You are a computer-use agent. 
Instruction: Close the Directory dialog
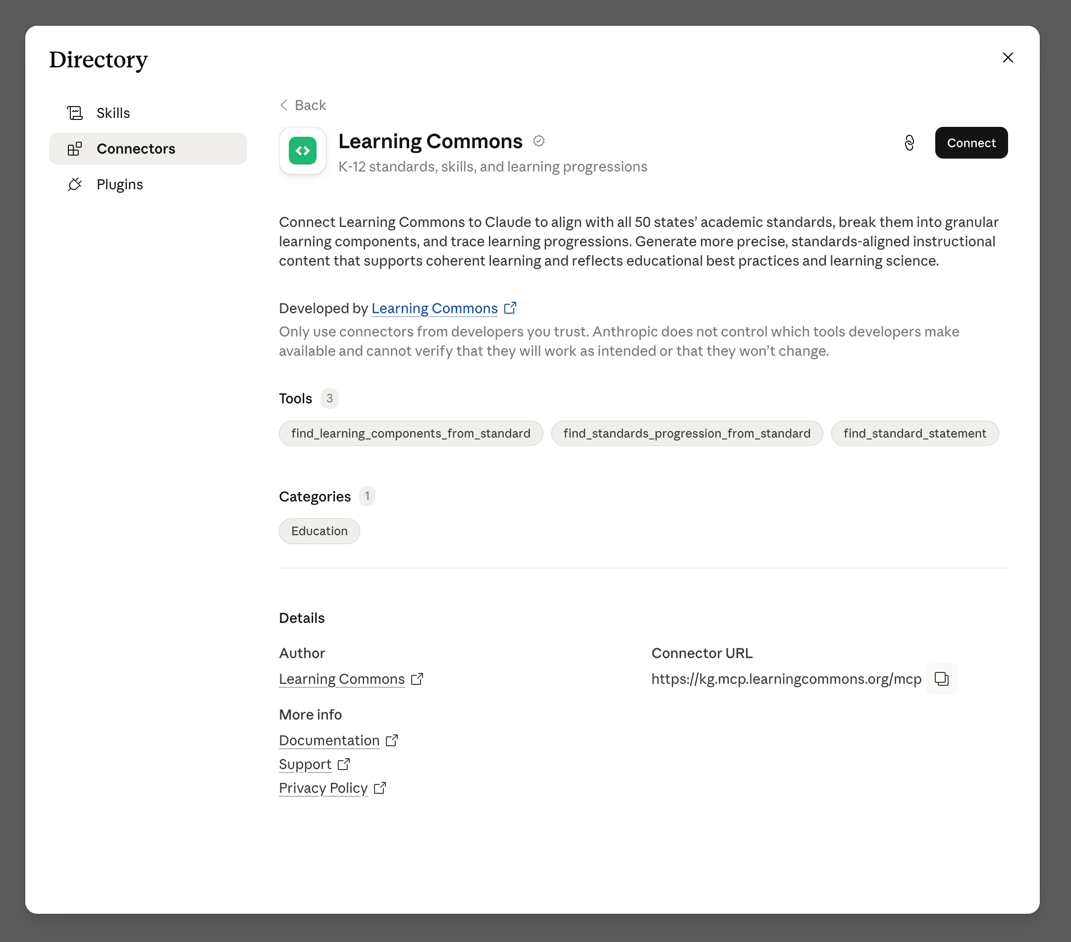(1008, 57)
